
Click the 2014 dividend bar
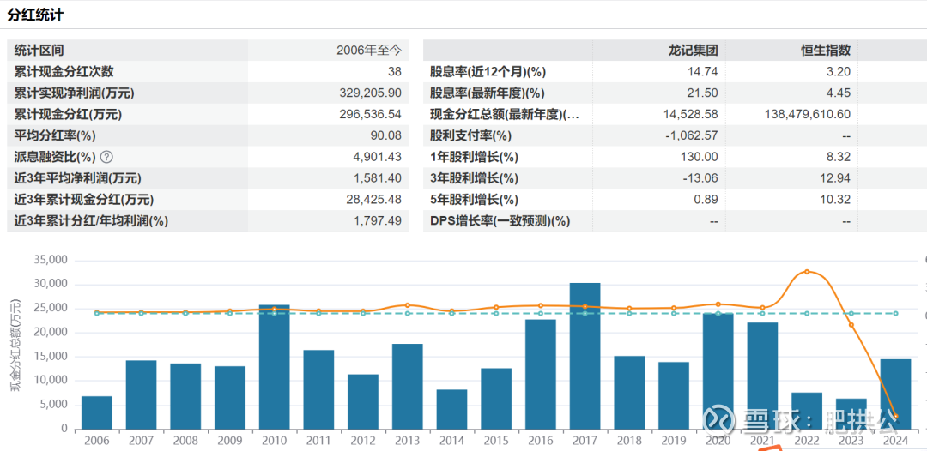[451, 410]
